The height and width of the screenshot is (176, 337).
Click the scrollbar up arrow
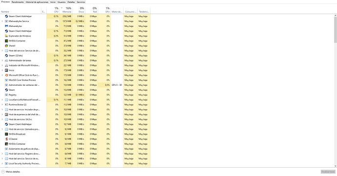click(336, 16)
